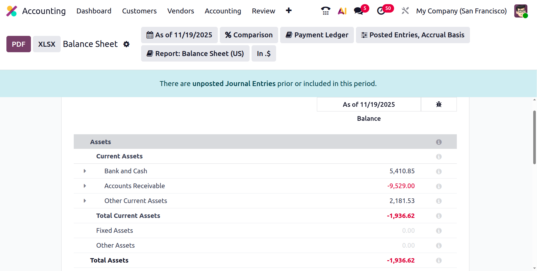
Task: Open the Posted Entries, Accrual Basis options
Action: [x=413, y=35]
